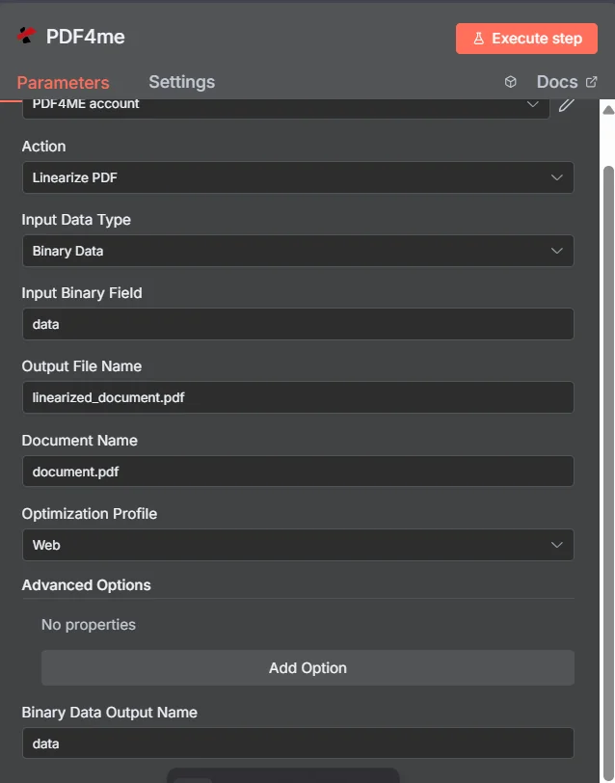Click the flask icon in Execute step
This screenshot has height=783, width=615.
click(x=478, y=39)
